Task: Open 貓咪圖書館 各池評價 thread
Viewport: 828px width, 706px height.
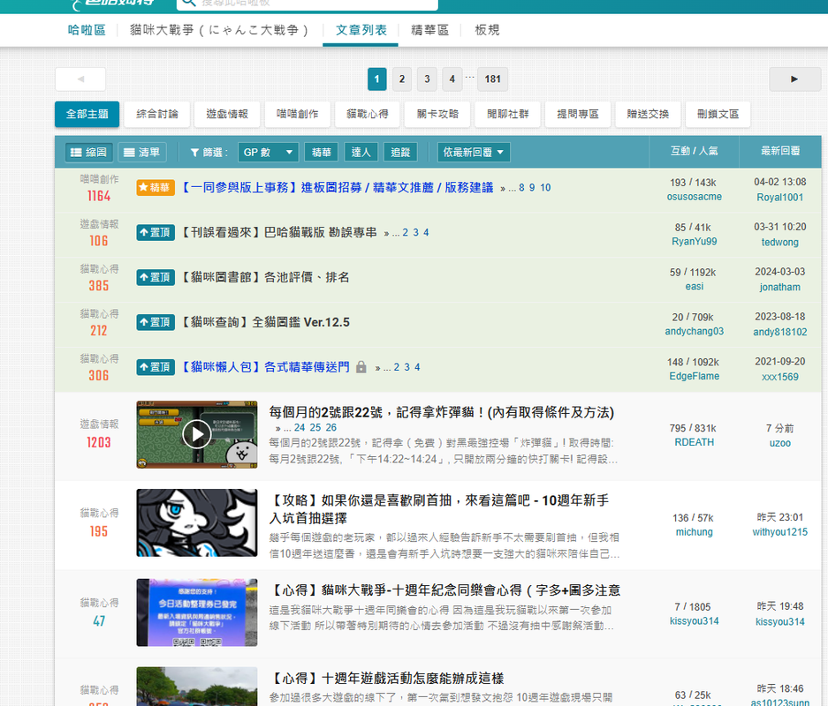Action: [x=265, y=277]
